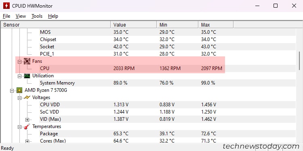Collapse the AMD Ryzen 7 5700G node
This screenshot has height=151, width=303.
tap(12, 91)
